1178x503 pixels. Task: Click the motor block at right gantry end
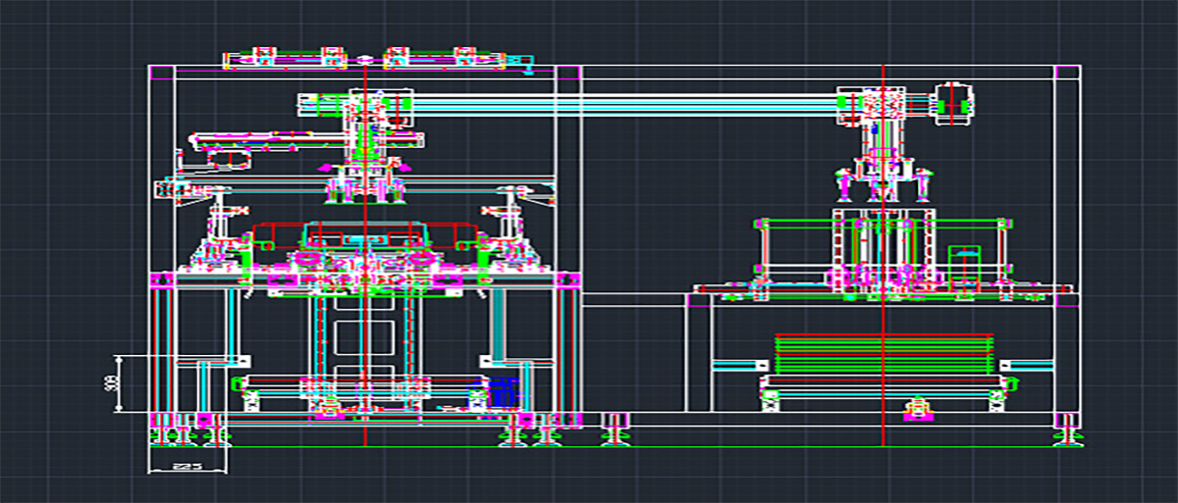(x=954, y=102)
